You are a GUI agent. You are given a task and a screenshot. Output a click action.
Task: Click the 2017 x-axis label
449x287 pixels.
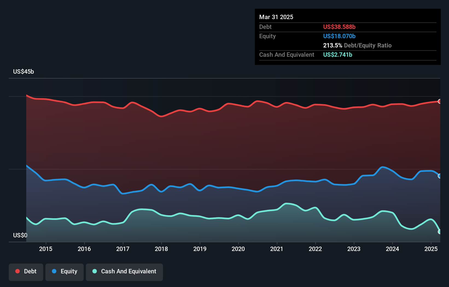point(123,249)
